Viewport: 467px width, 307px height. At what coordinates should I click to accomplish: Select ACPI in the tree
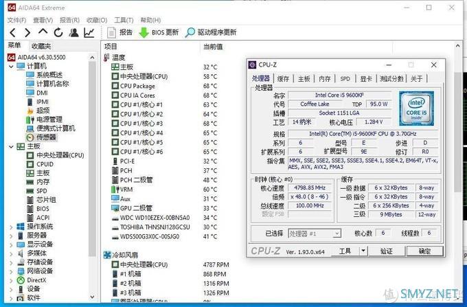pyautogui.click(x=38, y=218)
